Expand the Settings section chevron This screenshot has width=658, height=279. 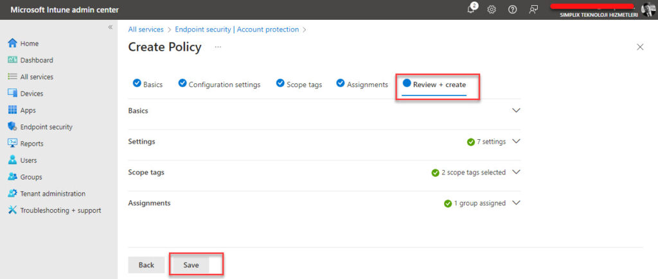516,142
